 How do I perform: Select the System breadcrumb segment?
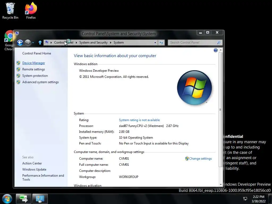[x=119, y=42]
